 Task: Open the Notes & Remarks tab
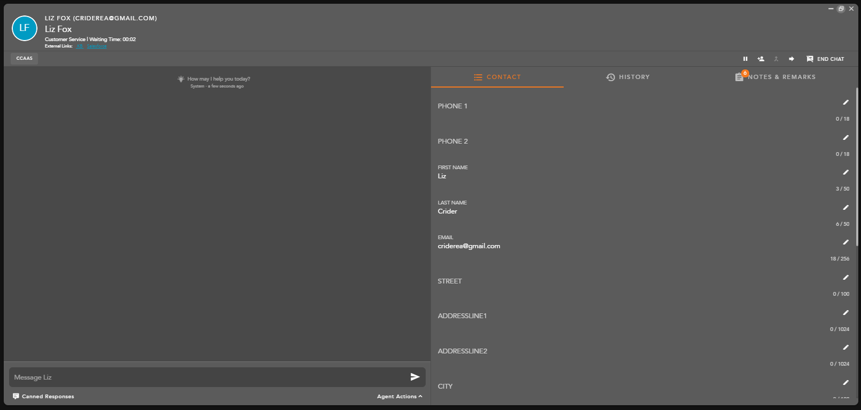(775, 77)
